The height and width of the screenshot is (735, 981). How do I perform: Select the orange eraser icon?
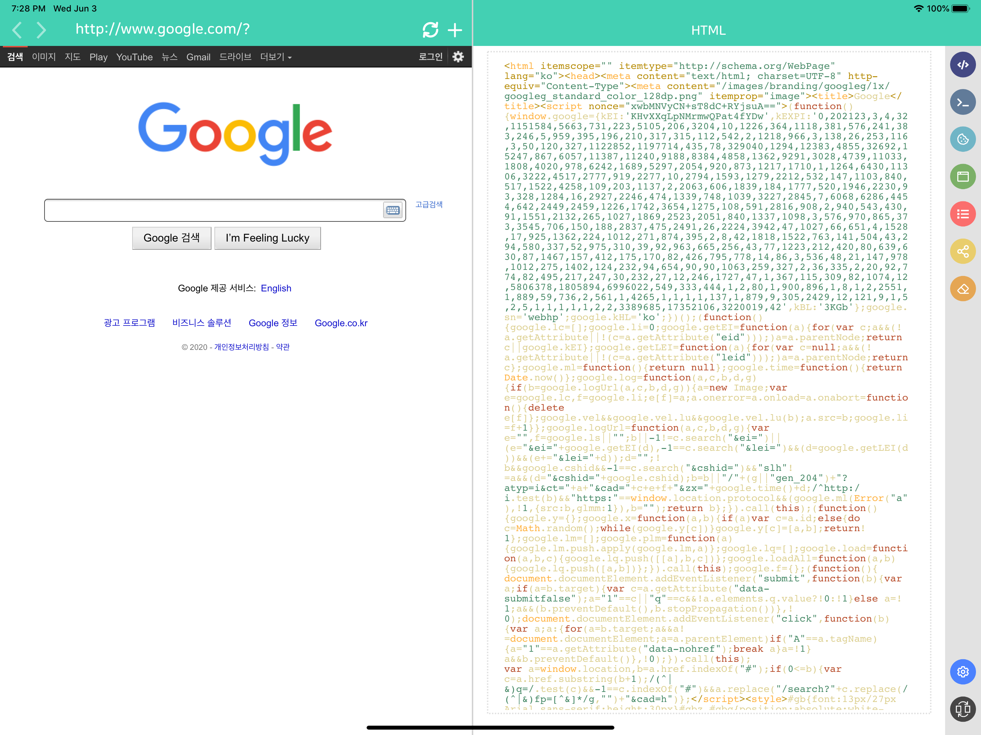coord(963,289)
